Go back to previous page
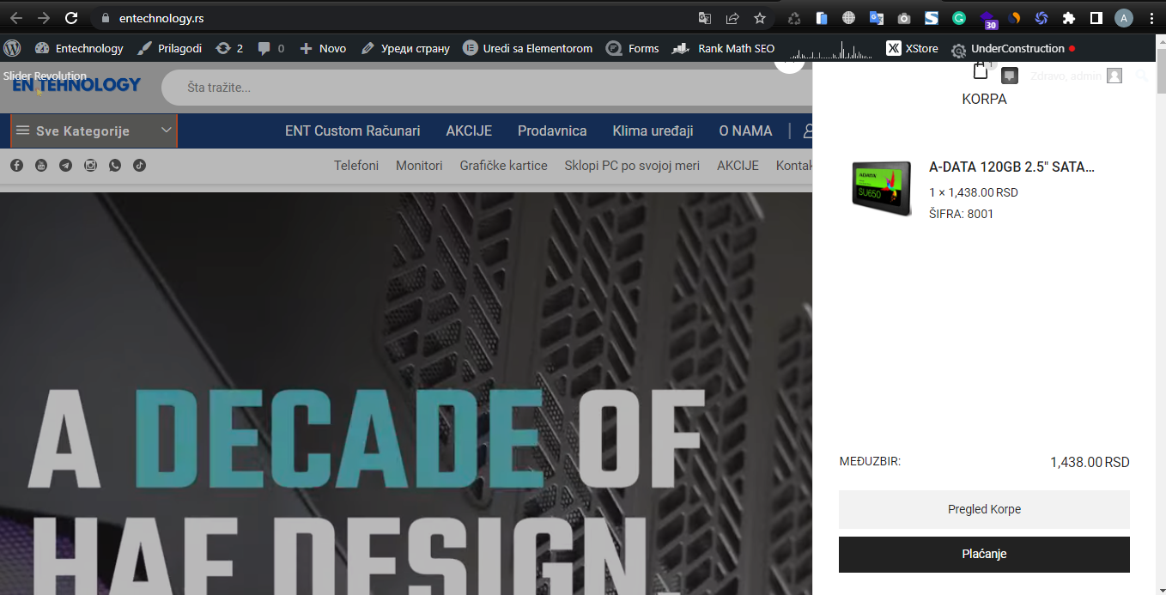 tap(16, 18)
